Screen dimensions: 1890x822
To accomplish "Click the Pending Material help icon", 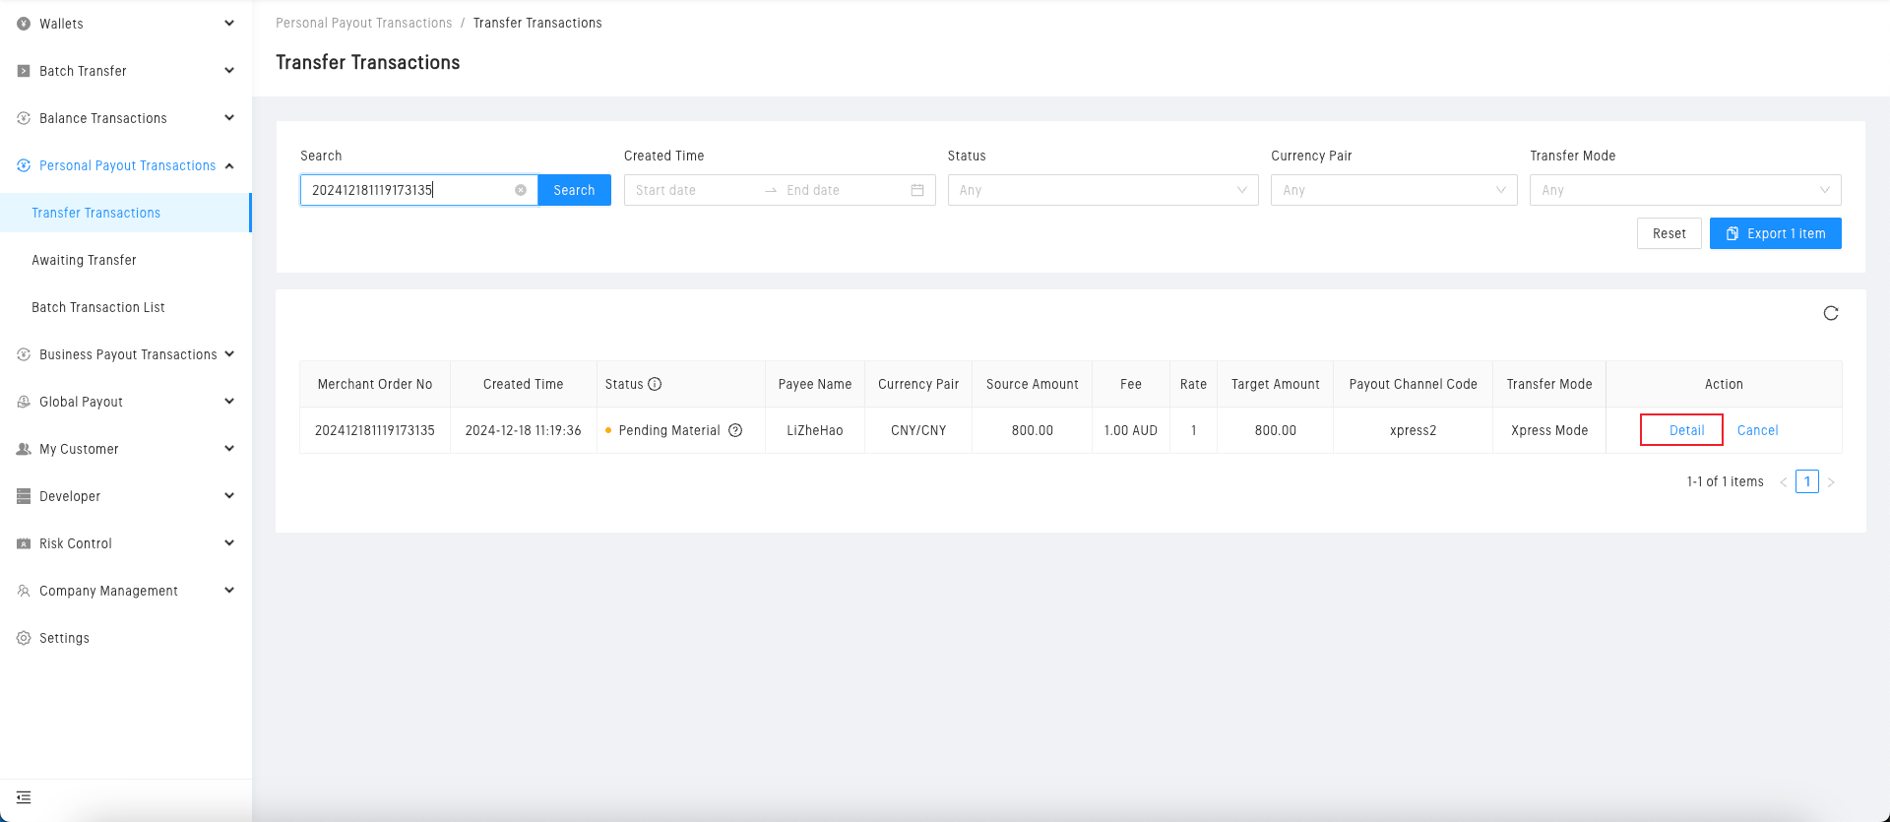I will [x=735, y=430].
